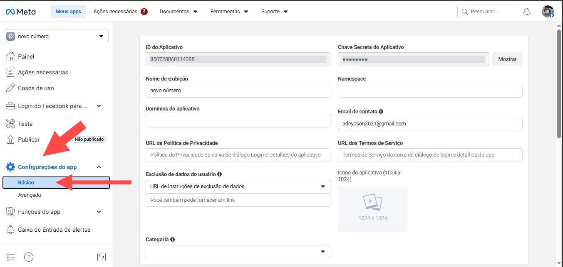Open the Ferramentas dropdown menu
Screen dimensions: 563x267
[229, 12]
